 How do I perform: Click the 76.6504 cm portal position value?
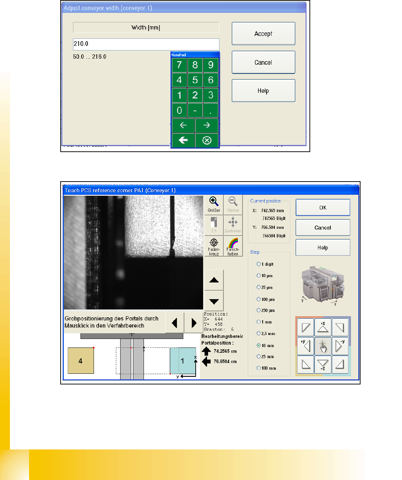pos(225,361)
